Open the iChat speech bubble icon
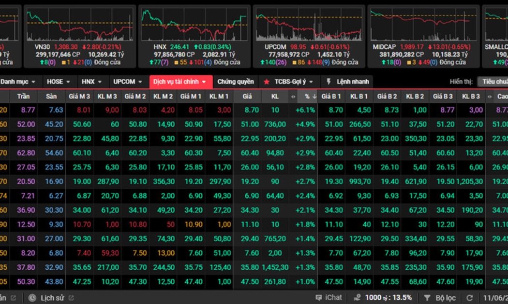This screenshot has height=304, width=508. (x=318, y=298)
